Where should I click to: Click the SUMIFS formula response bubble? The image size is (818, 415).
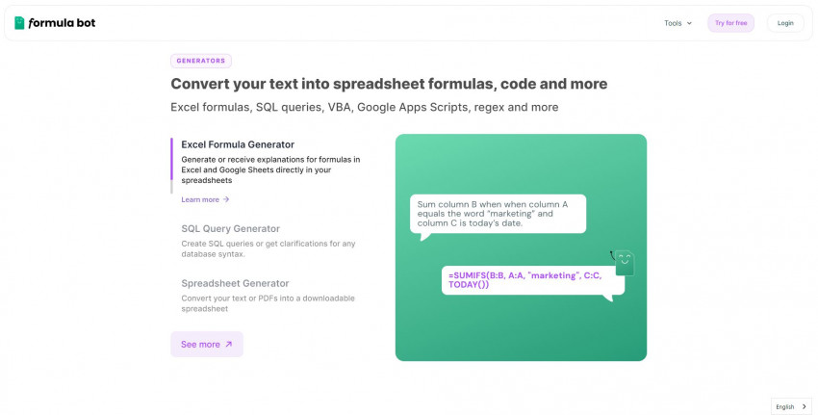click(x=532, y=280)
